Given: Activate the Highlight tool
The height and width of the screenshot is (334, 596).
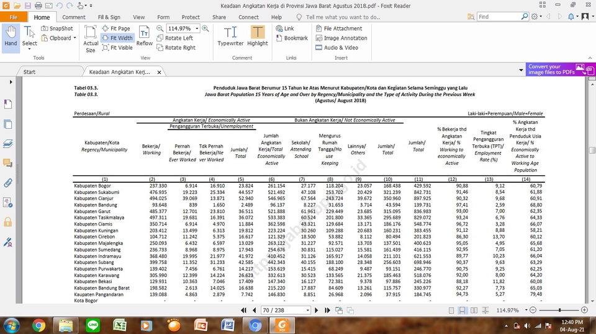Looking at the screenshot, I should (x=257, y=37).
